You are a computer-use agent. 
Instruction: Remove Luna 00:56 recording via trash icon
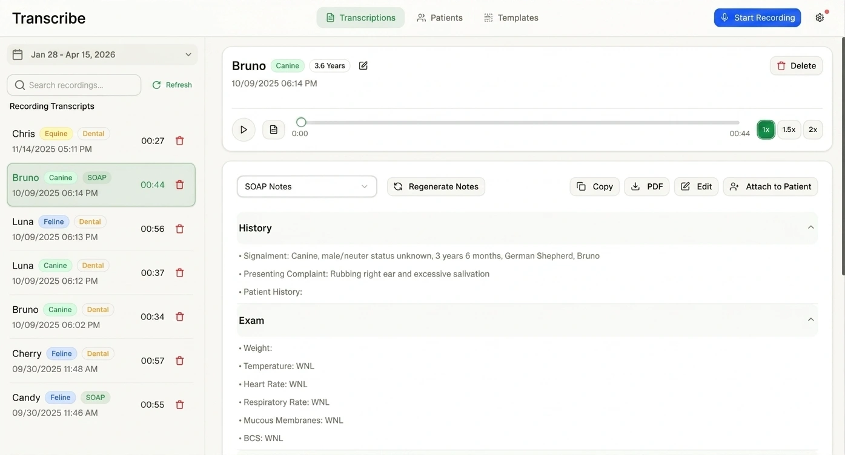tap(180, 229)
